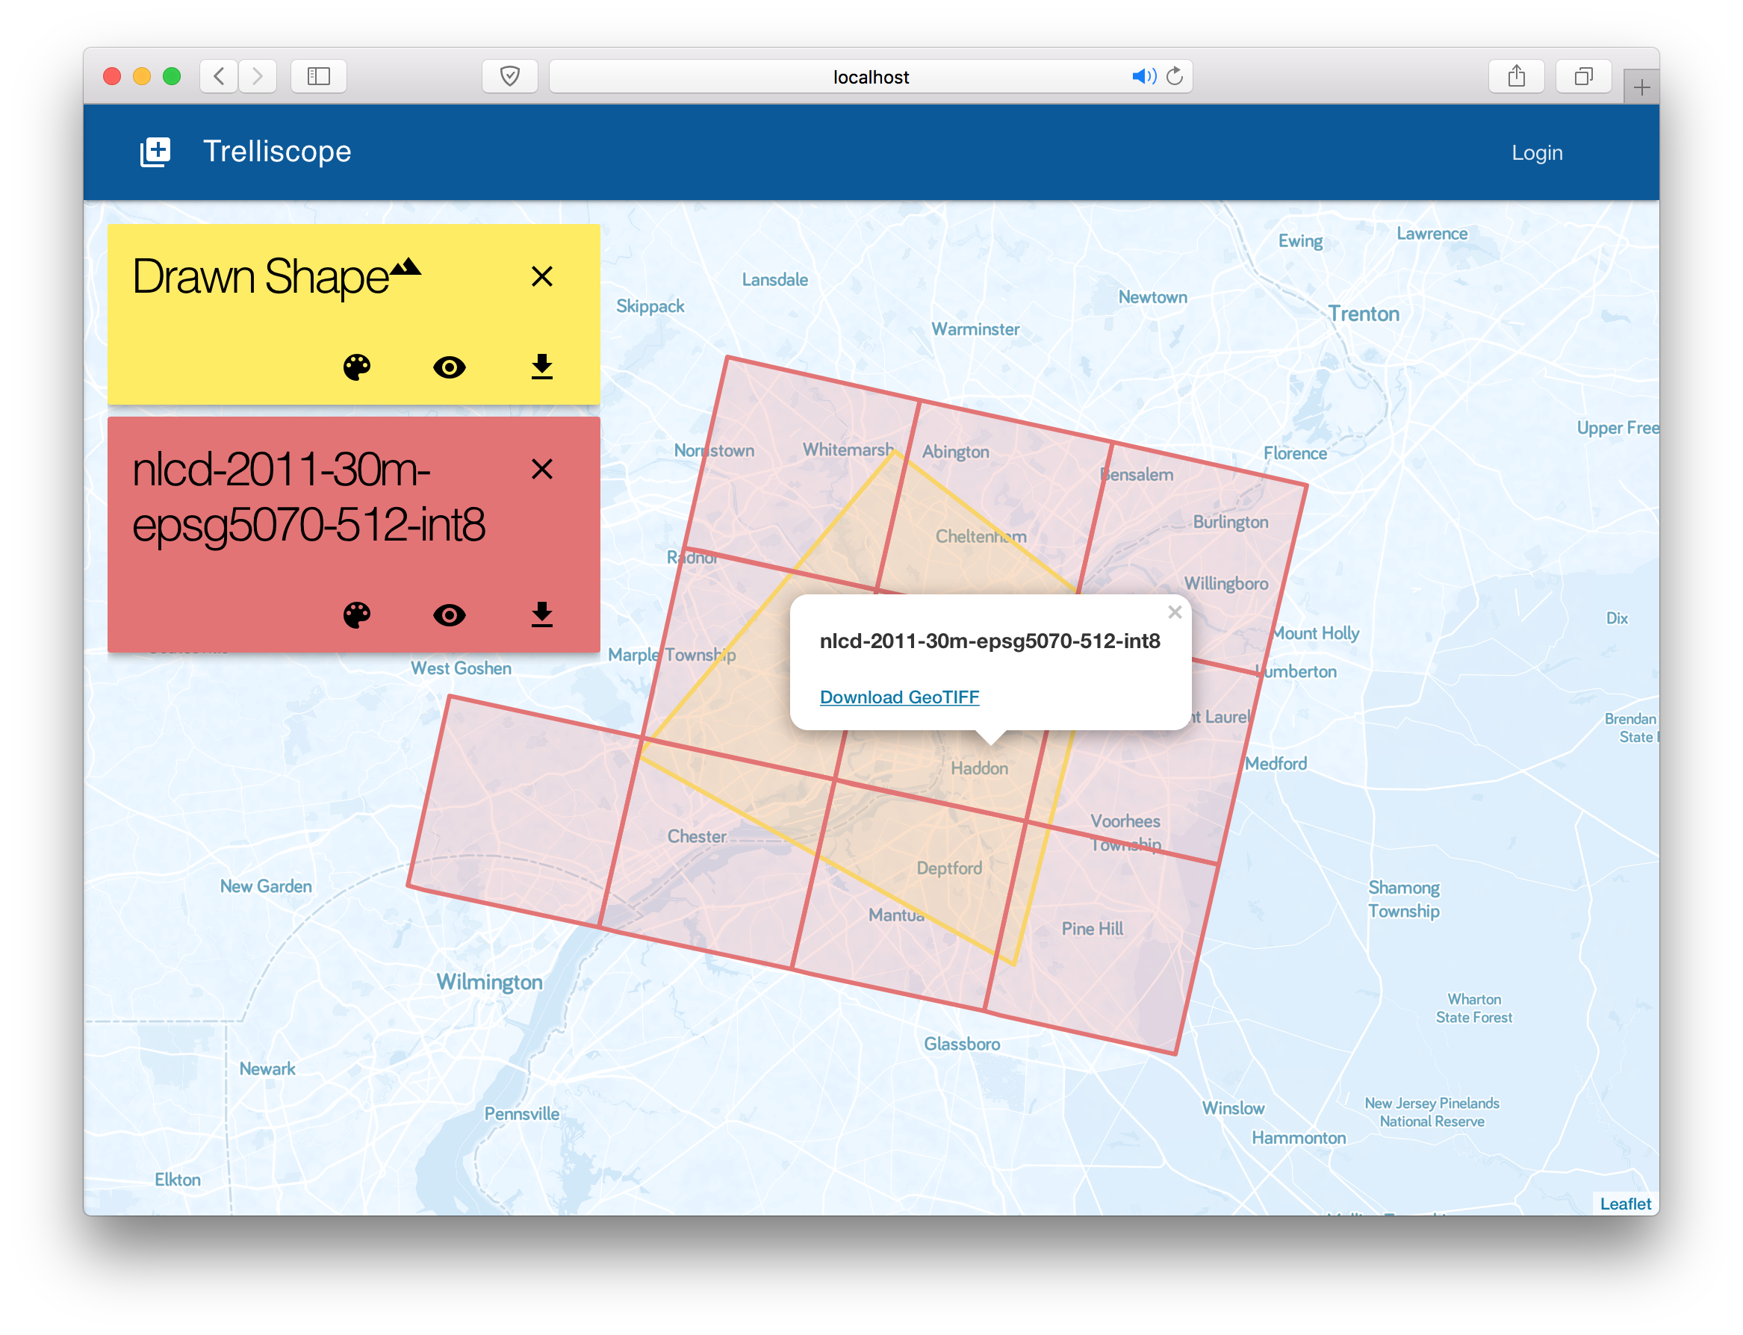Remove the Drawn Shape layer card

(542, 276)
